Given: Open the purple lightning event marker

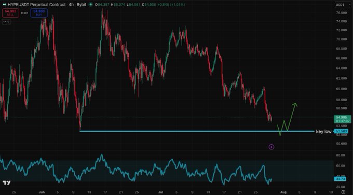Looking at the screenshot, I should click(x=271, y=147).
